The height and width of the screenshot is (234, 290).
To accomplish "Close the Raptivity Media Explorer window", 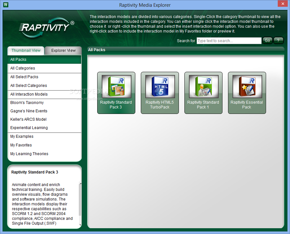I will pos(283,4).
